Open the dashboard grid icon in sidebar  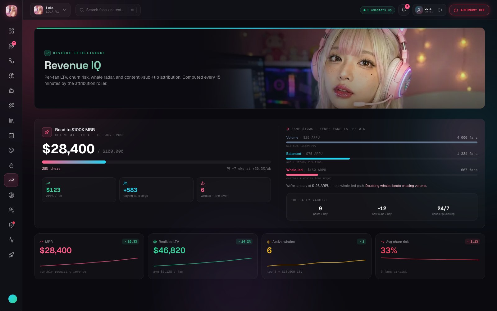click(11, 31)
